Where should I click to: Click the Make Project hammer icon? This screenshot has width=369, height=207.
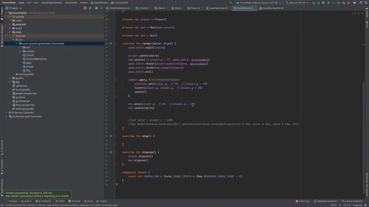pos(231,2)
